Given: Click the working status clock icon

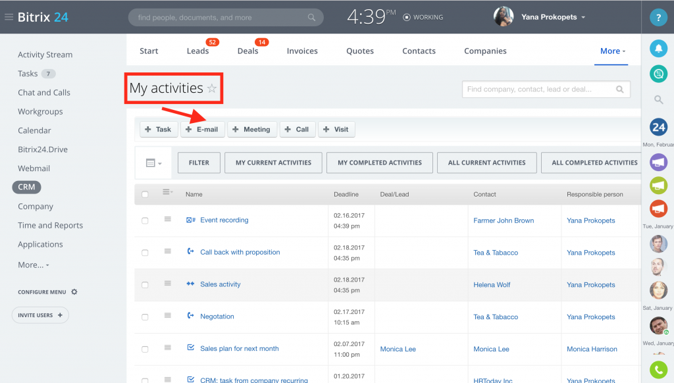Looking at the screenshot, I should tap(406, 18).
